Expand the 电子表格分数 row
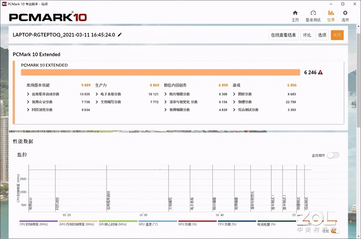361x239 pixels. click(x=108, y=94)
